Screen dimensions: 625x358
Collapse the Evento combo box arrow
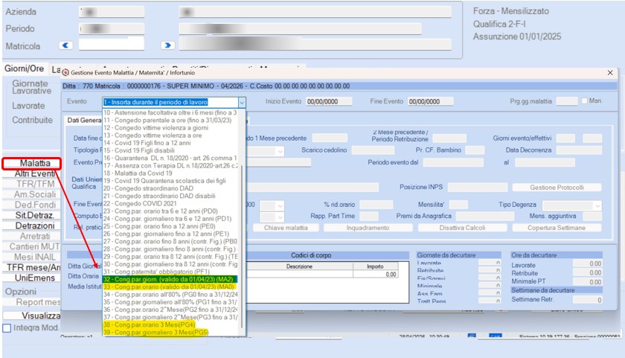coord(242,102)
